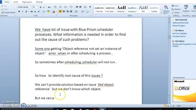Click the Microsoft Office advertisement

184,90
